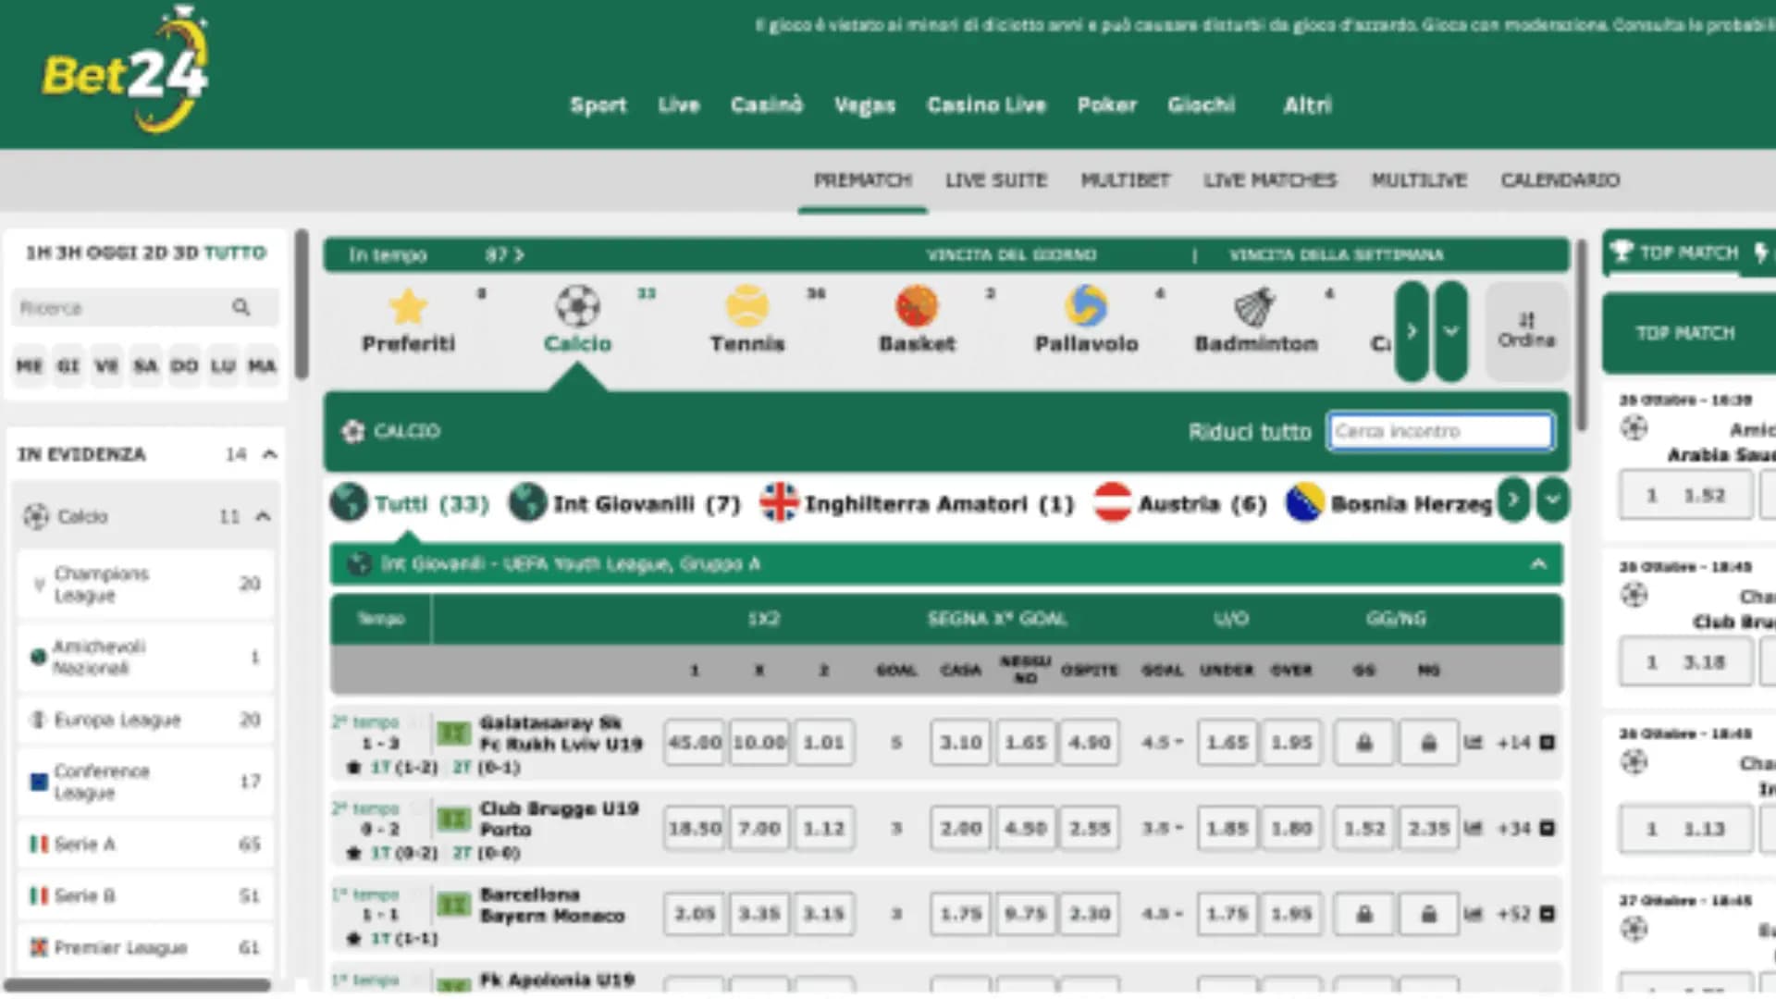Open the VINCITA DEL GIORNO link
Viewport: 1776px width, 999px height.
(1012, 254)
